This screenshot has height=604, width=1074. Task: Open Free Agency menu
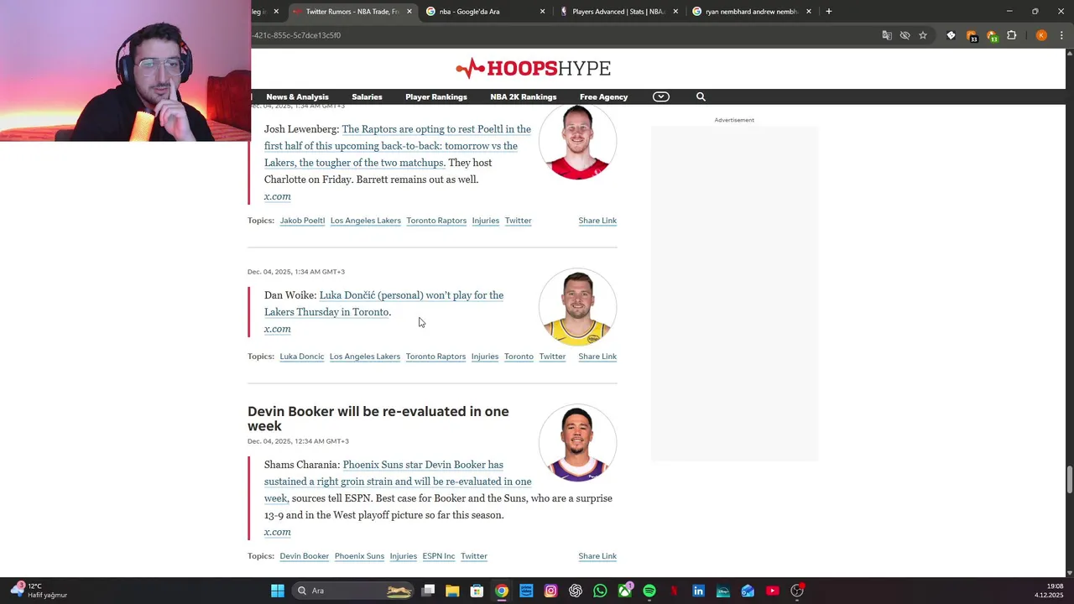[x=603, y=97]
